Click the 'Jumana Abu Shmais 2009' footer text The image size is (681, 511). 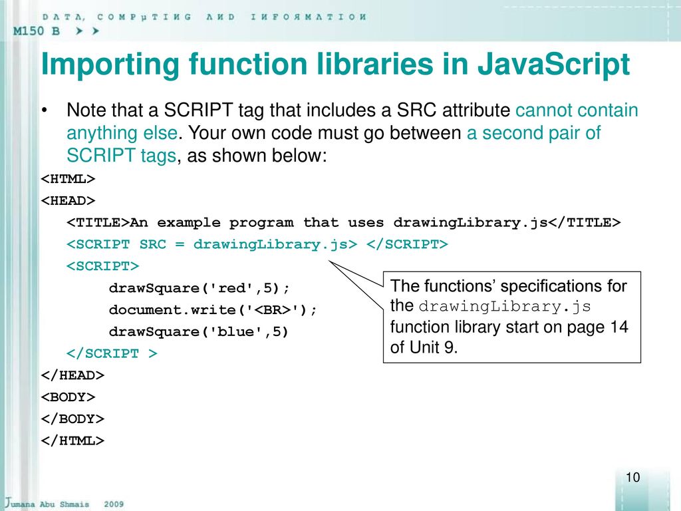65,503
